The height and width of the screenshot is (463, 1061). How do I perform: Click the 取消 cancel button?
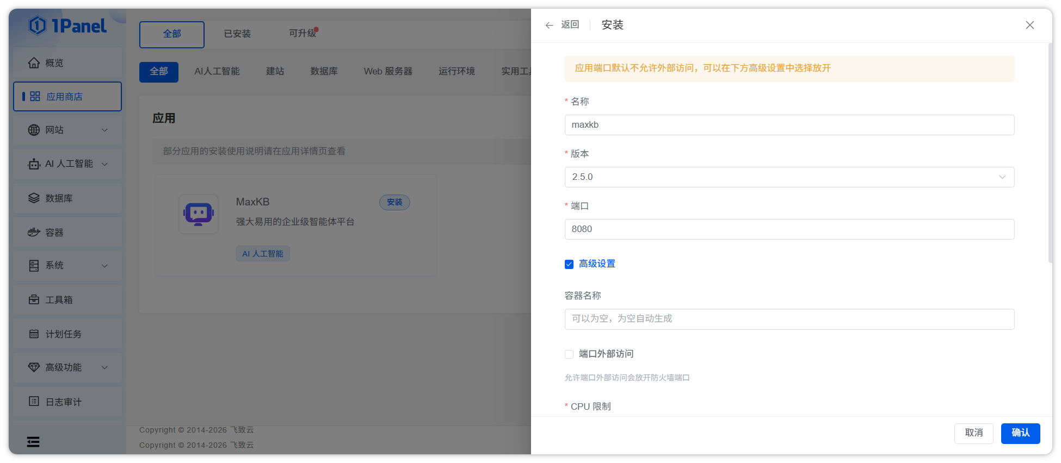(x=973, y=433)
